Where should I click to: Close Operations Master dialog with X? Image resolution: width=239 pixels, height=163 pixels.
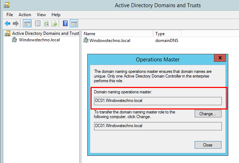click(220, 58)
